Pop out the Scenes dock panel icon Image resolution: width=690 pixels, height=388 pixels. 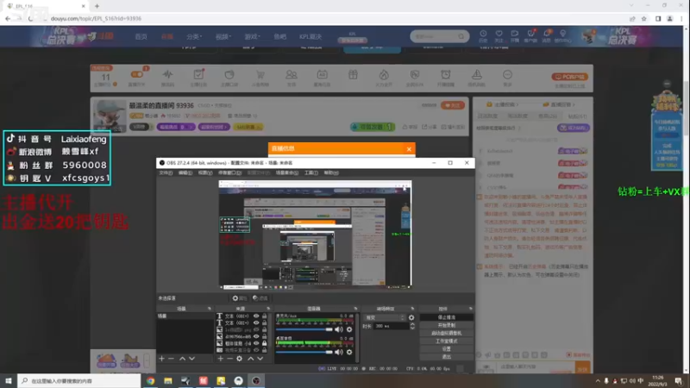click(210, 309)
